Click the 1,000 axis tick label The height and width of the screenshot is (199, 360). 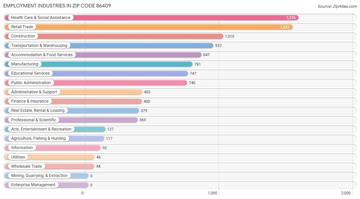coord(213,193)
